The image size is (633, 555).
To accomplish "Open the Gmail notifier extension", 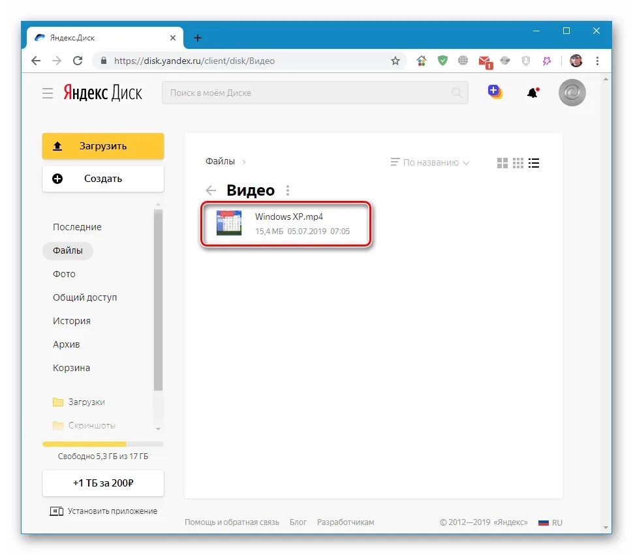I will click(486, 62).
